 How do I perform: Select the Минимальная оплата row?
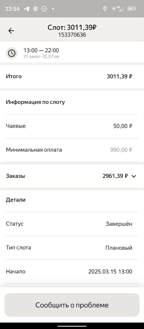(72, 150)
